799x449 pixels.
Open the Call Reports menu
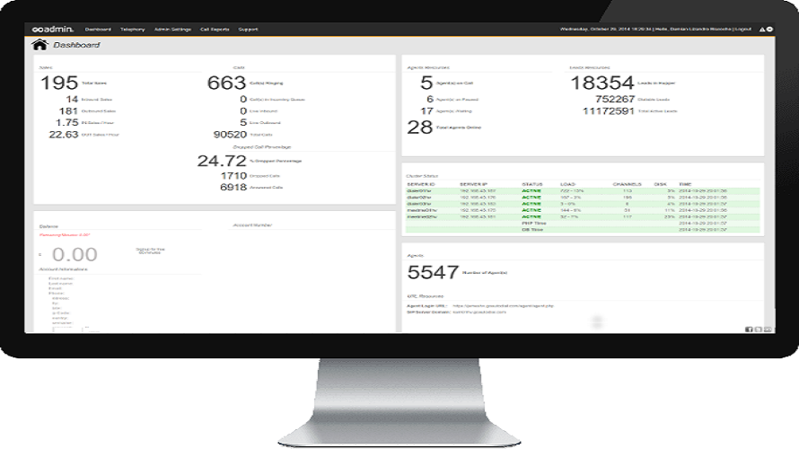(215, 30)
